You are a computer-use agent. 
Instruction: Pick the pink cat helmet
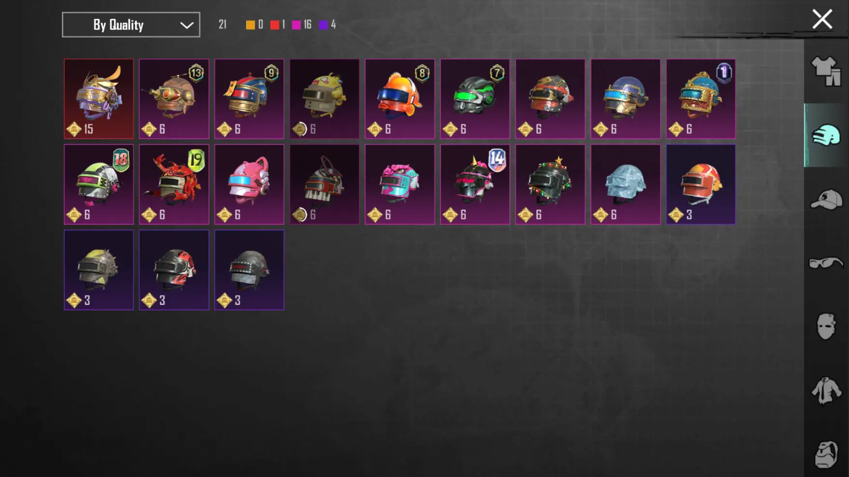pos(249,184)
